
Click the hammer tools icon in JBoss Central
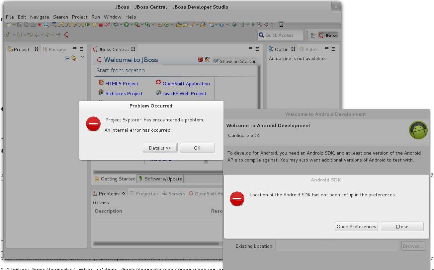point(207,59)
